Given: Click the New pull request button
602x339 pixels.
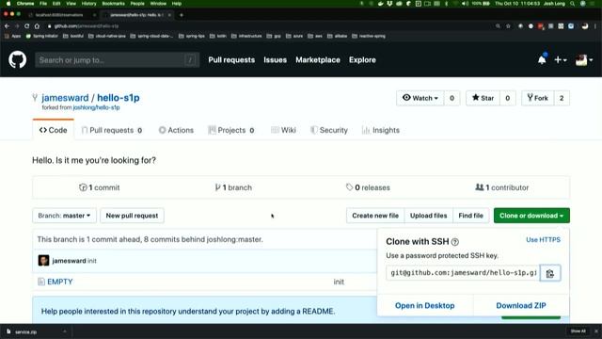Looking at the screenshot, I should tap(132, 216).
